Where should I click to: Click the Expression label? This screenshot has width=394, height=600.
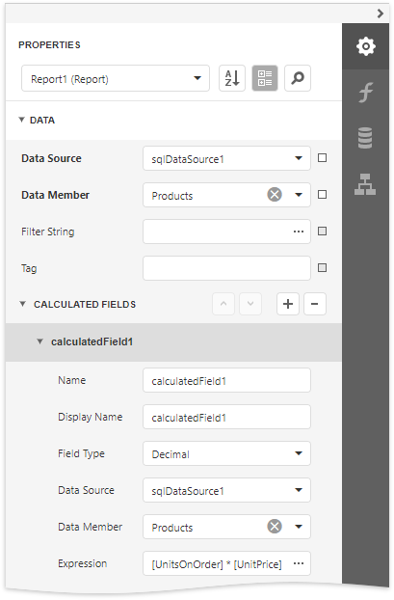82,563
